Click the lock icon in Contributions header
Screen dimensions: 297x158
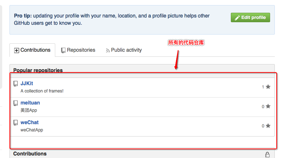pyautogui.click(x=268, y=155)
